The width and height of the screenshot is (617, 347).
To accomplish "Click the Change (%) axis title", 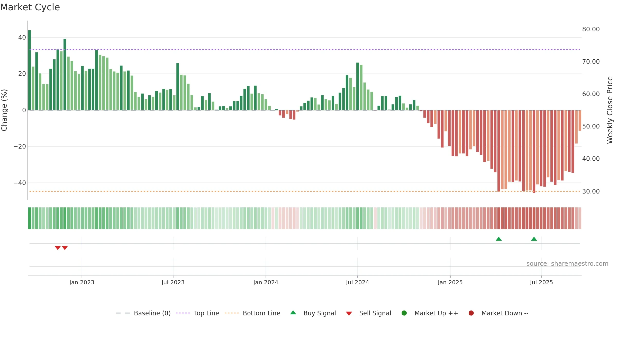I will point(4,110).
